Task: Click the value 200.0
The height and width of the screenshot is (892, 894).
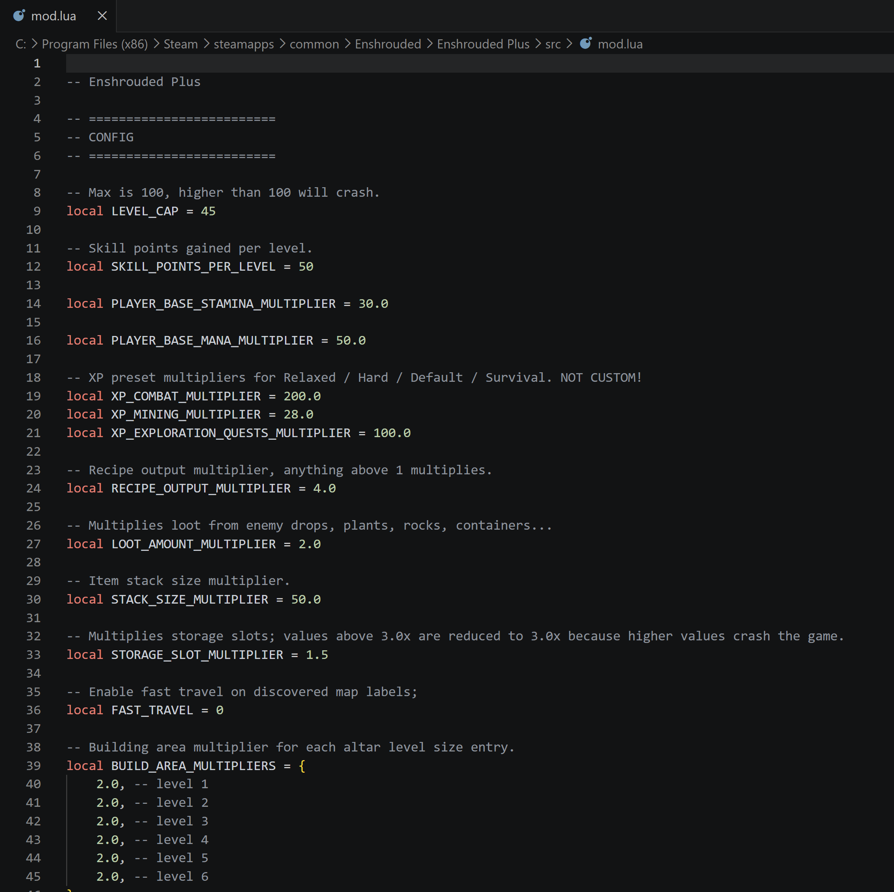Action: tap(302, 396)
